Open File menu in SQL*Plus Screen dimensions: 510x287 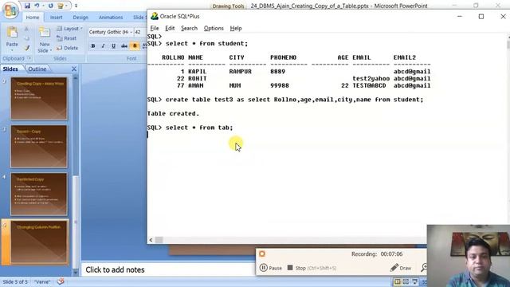155,29
